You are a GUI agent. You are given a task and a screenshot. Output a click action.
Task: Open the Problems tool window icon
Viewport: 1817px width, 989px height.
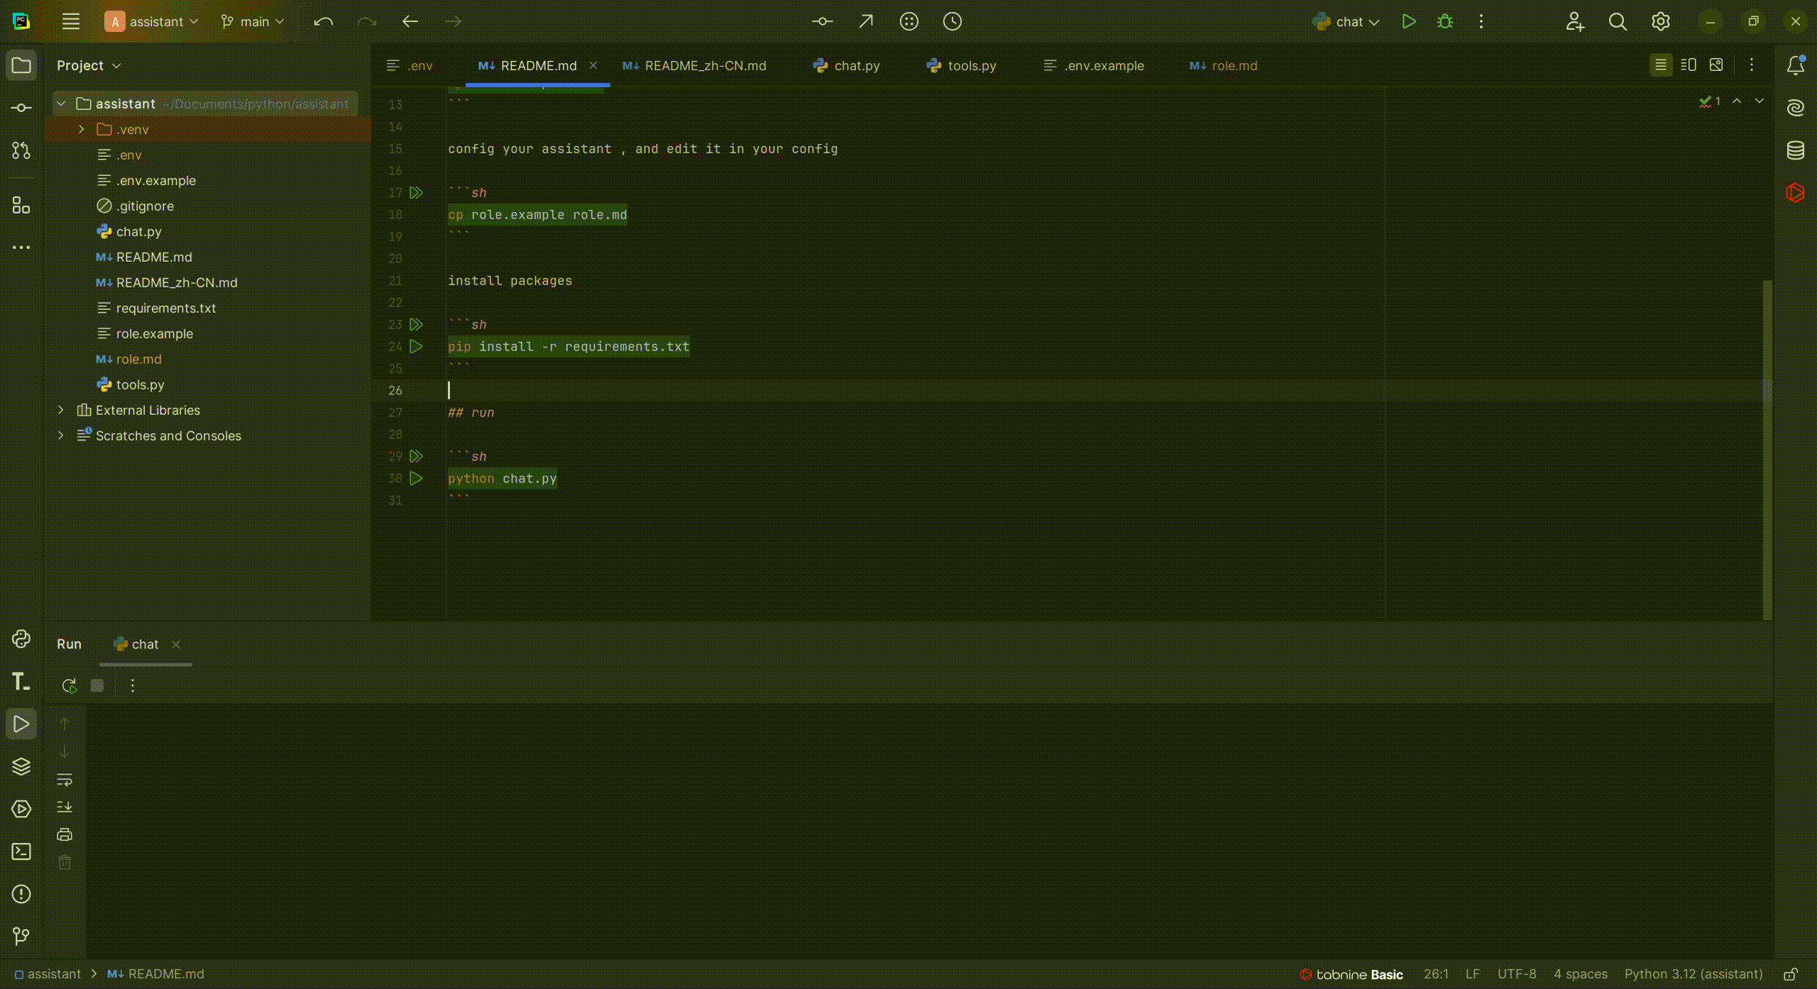tap(21, 894)
